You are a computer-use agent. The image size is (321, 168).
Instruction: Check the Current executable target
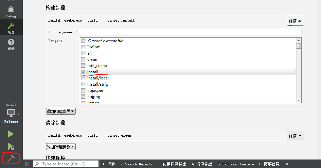point(83,41)
